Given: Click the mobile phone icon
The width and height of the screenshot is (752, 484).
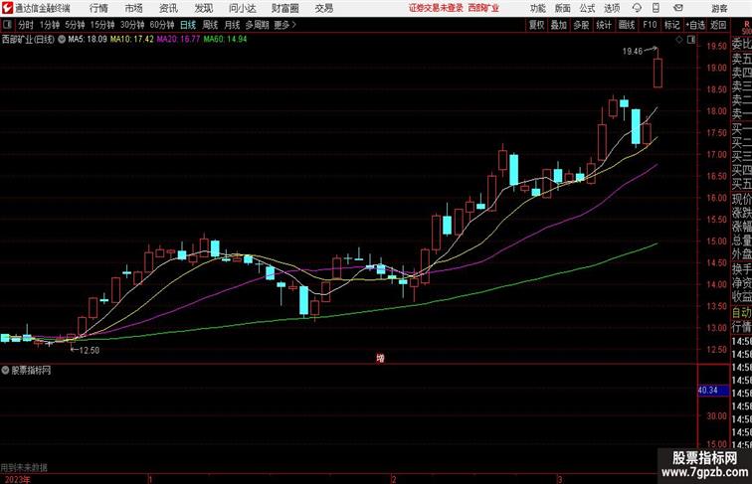Looking at the screenshot, I should 656,8.
